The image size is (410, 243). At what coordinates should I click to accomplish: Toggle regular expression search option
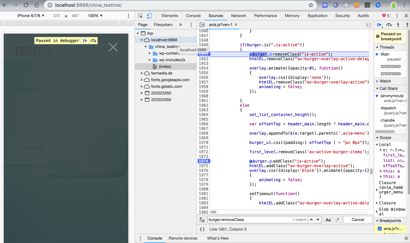pos(337,220)
